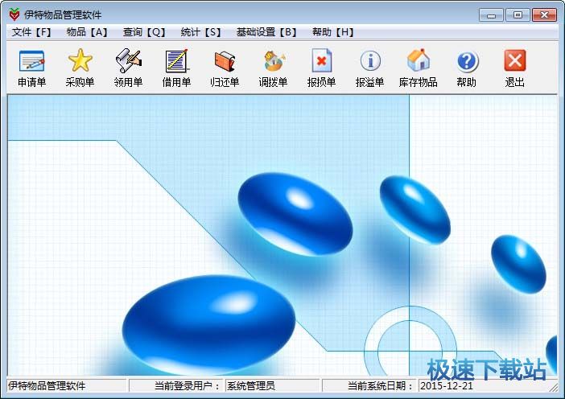Close the window with title bar X
Image resolution: width=565 pixels, height=399 pixels.
point(544,15)
